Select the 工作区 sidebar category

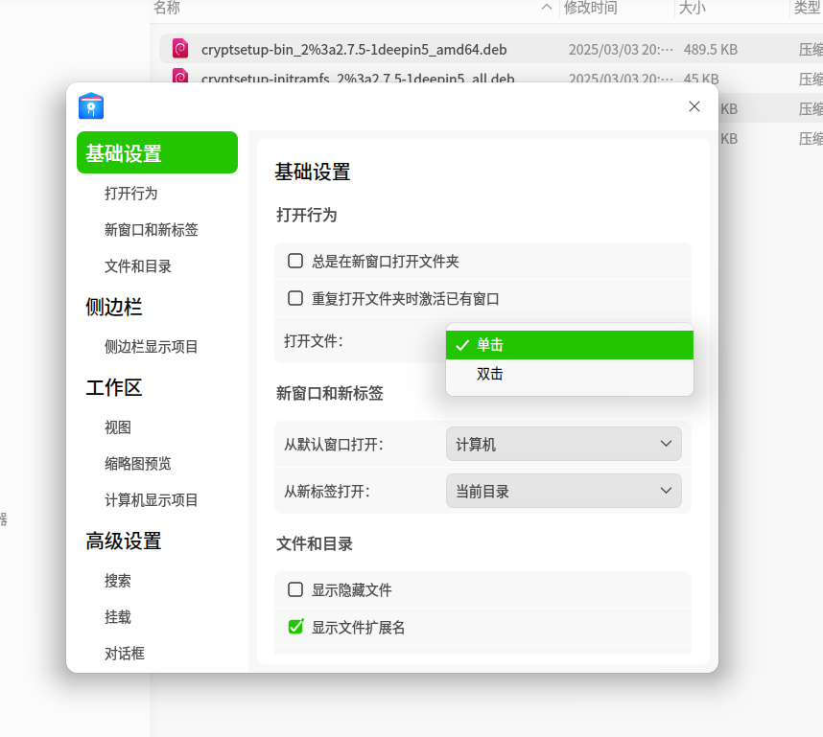pos(114,387)
